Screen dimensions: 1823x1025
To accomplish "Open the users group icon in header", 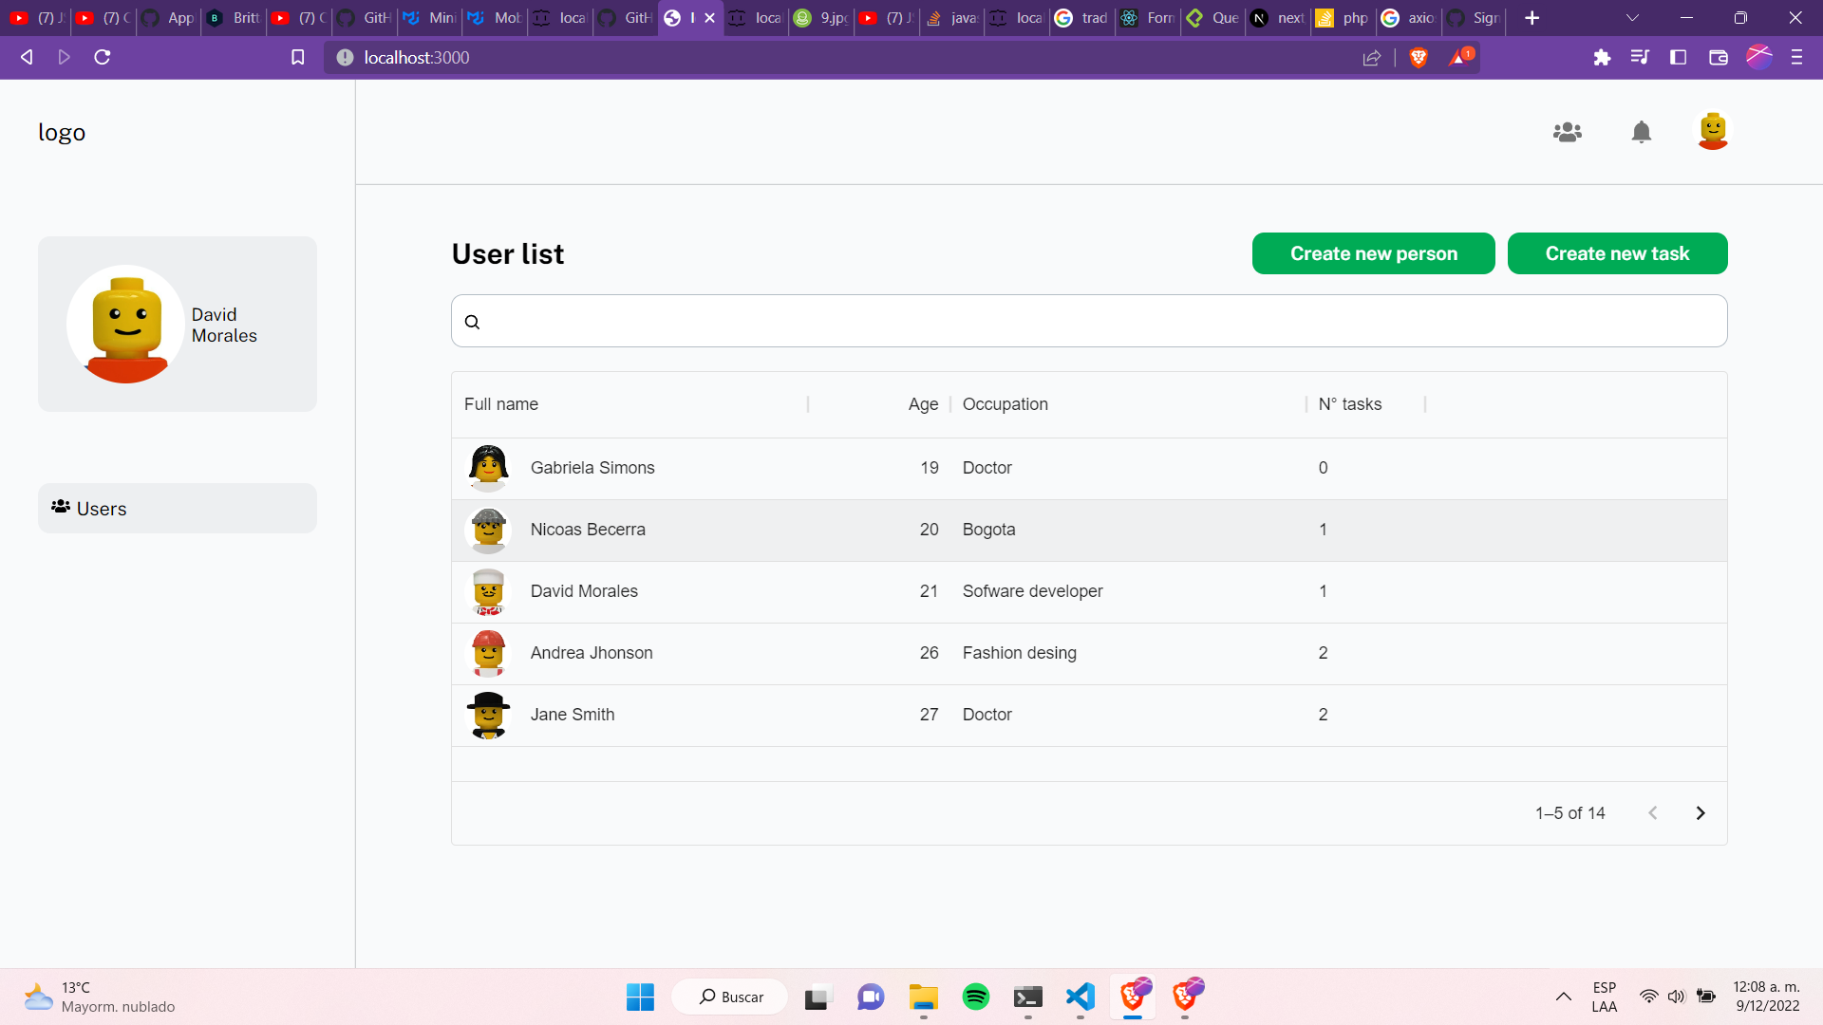I will click(x=1567, y=132).
